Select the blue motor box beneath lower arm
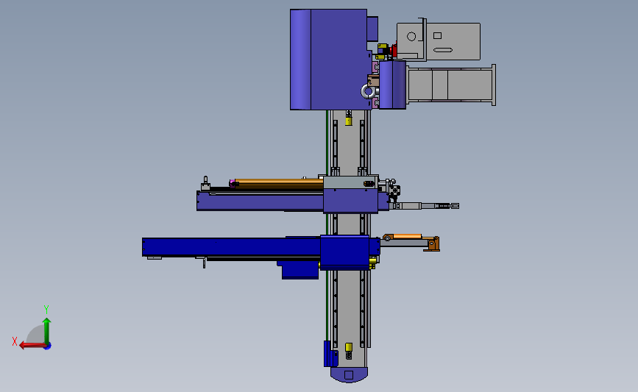638x392 pixels. point(300,270)
